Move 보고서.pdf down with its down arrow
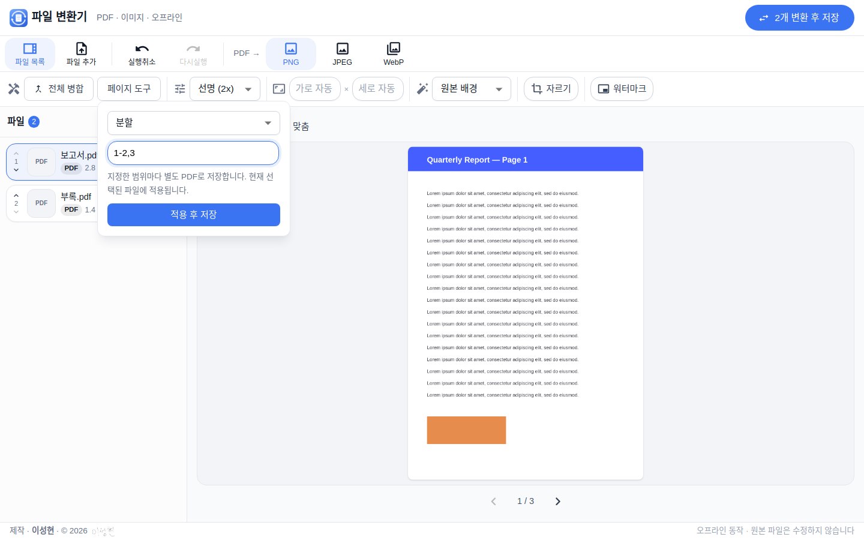 (16, 170)
